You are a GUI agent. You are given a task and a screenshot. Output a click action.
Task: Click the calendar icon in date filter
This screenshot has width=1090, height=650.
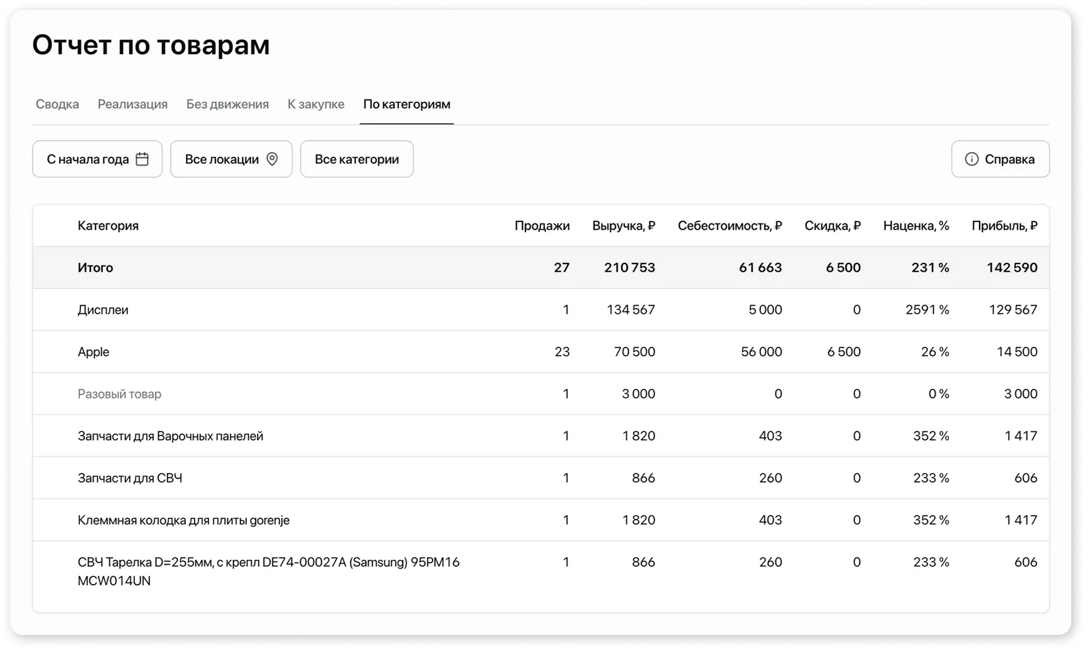tap(143, 159)
